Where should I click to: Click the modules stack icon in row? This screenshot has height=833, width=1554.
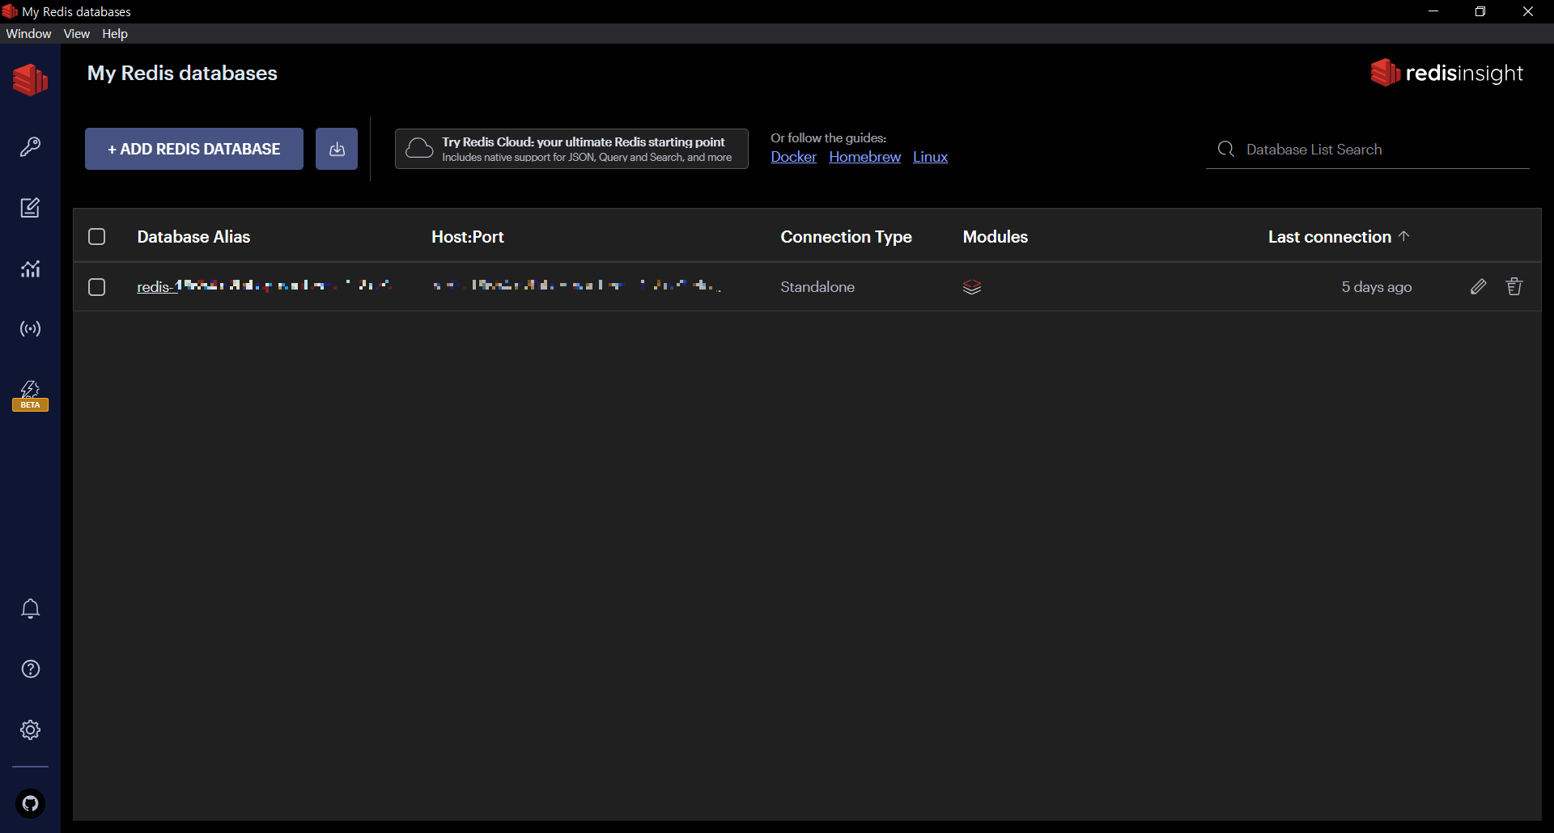click(x=972, y=287)
